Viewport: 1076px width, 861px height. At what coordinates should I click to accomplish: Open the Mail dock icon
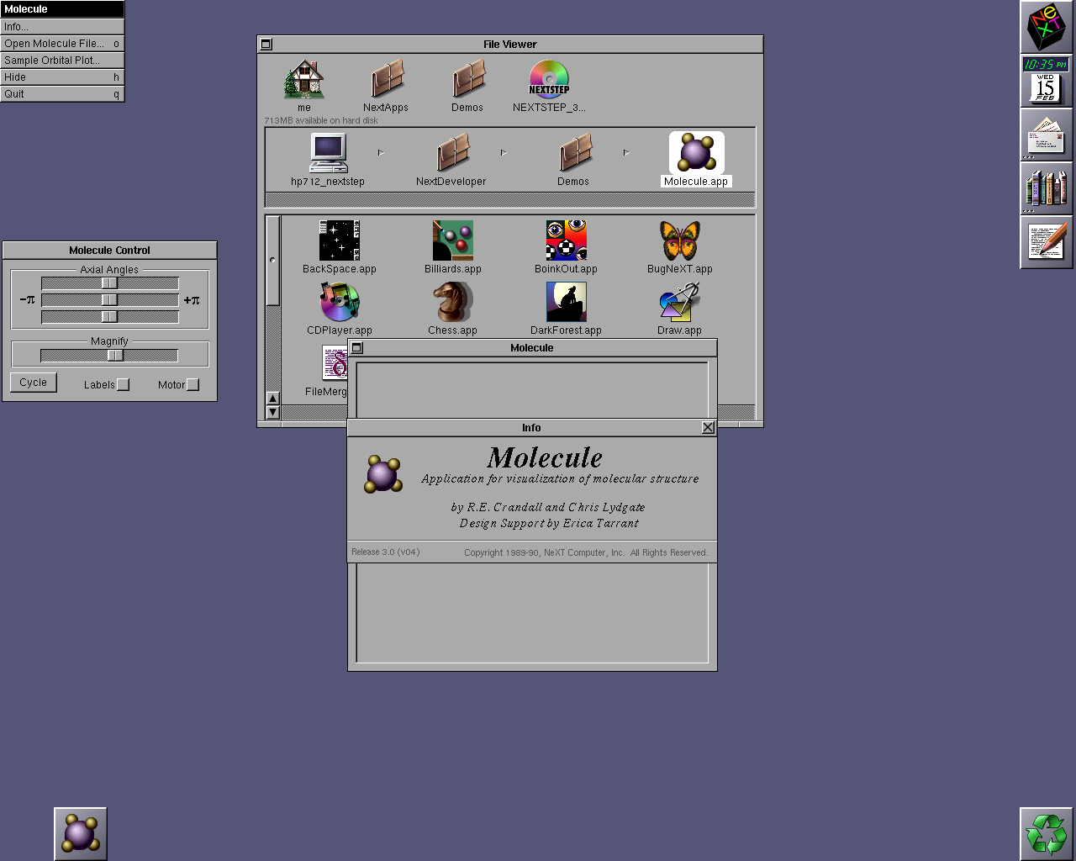coord(1047,135)
